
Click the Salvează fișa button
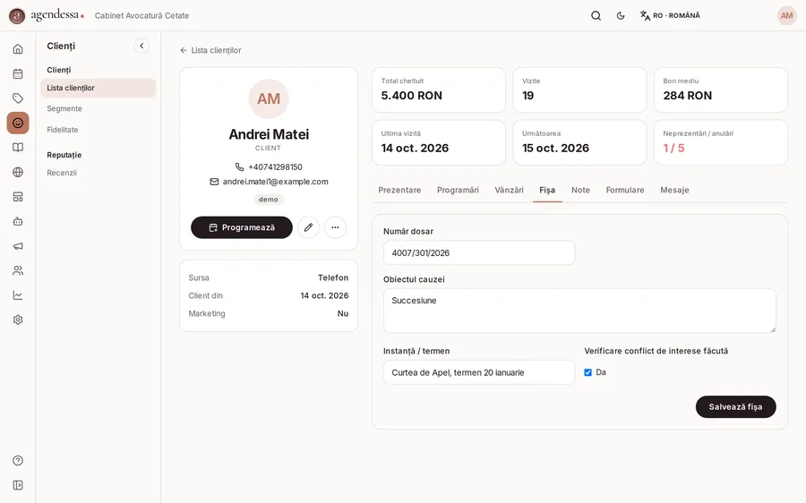pos(735,407)
